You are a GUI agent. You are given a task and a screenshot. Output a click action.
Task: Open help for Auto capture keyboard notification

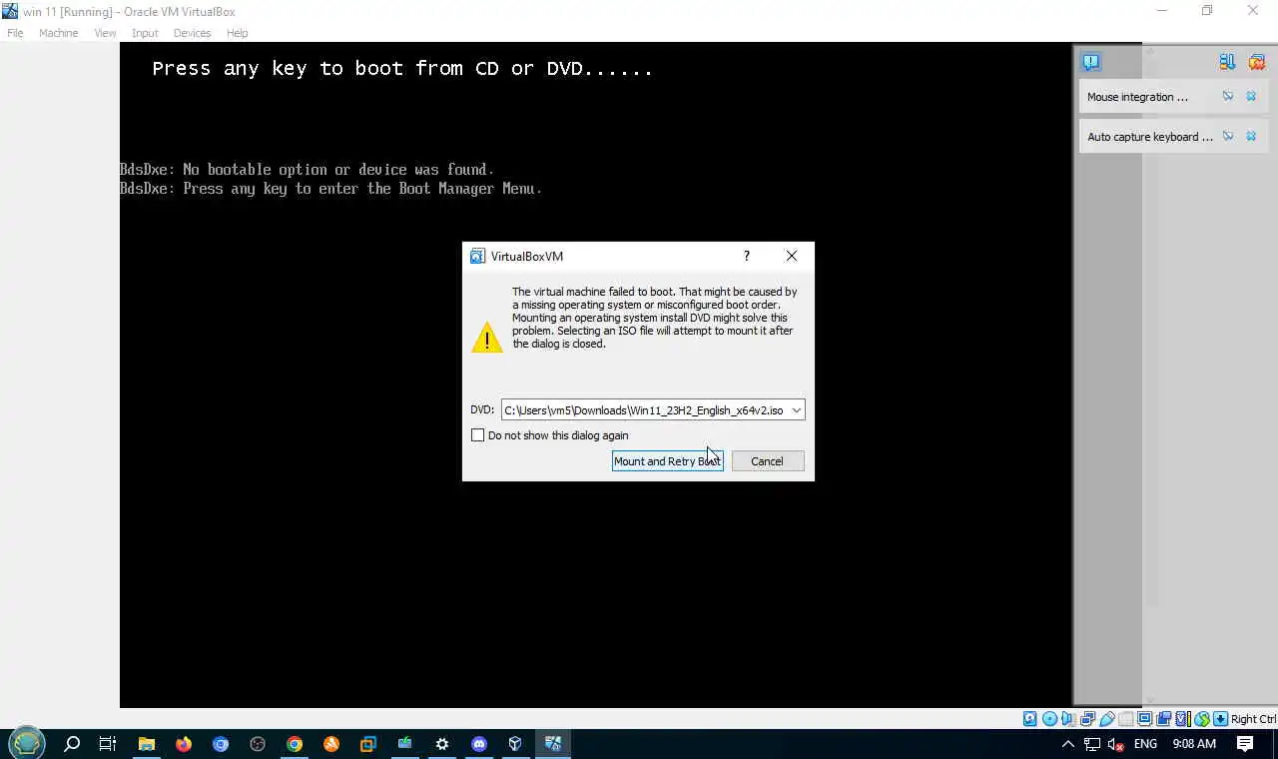(x=1228, y=137)
